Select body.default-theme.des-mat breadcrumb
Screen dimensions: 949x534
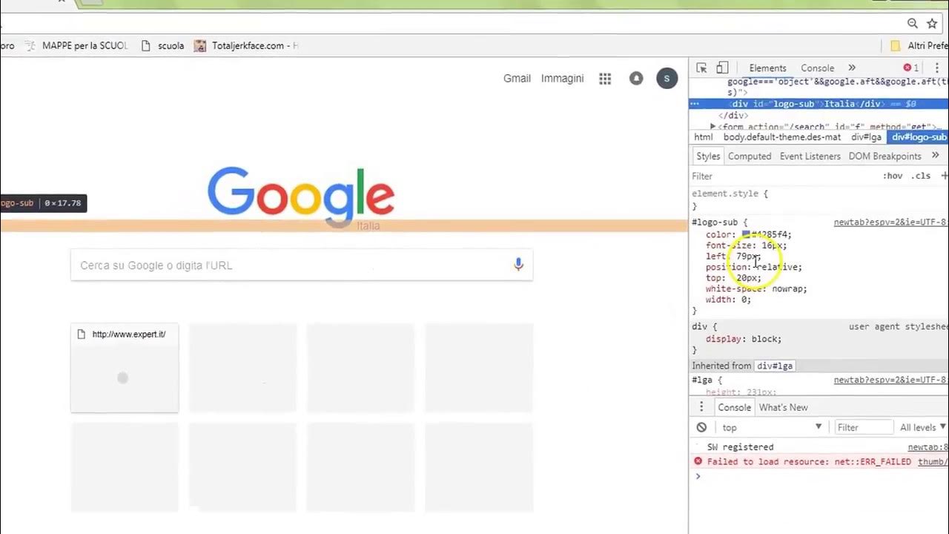782,137
